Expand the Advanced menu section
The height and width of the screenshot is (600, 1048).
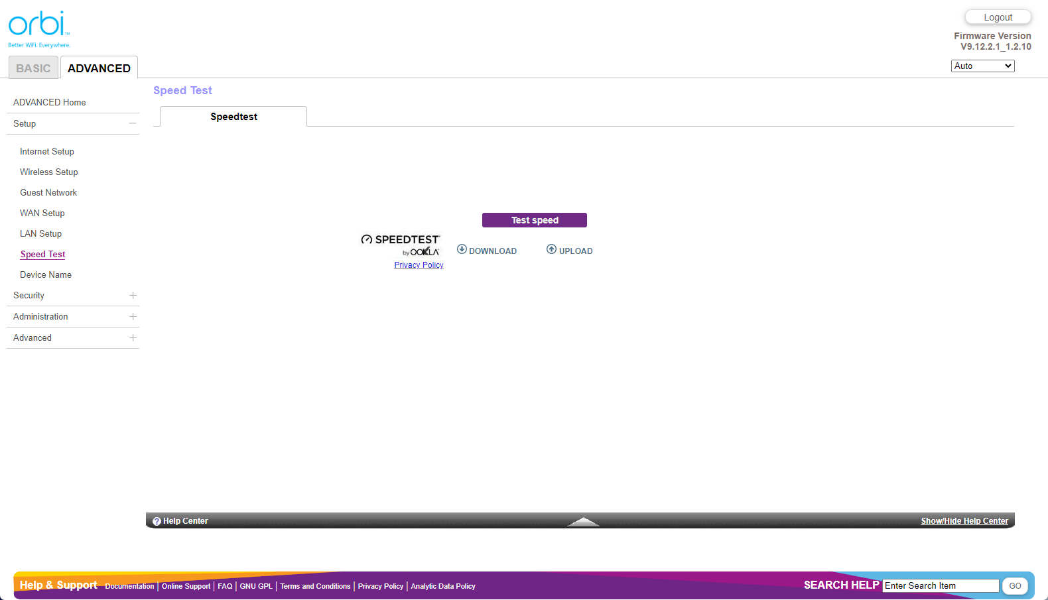[133, 338]
